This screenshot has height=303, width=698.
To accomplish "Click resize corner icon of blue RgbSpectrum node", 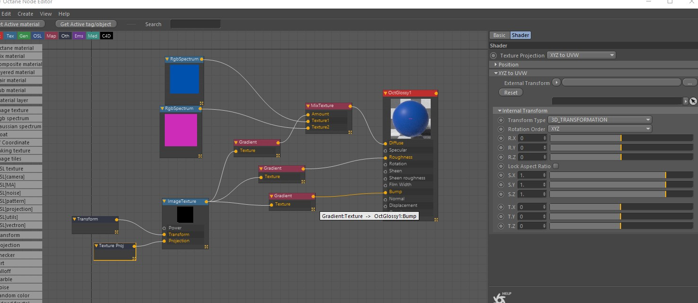I will [x=201, y=103].
